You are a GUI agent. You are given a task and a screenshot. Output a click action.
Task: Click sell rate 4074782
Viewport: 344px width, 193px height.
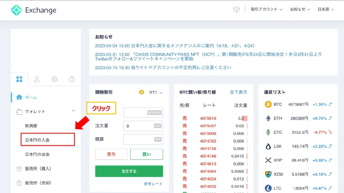tap(208, 141)
